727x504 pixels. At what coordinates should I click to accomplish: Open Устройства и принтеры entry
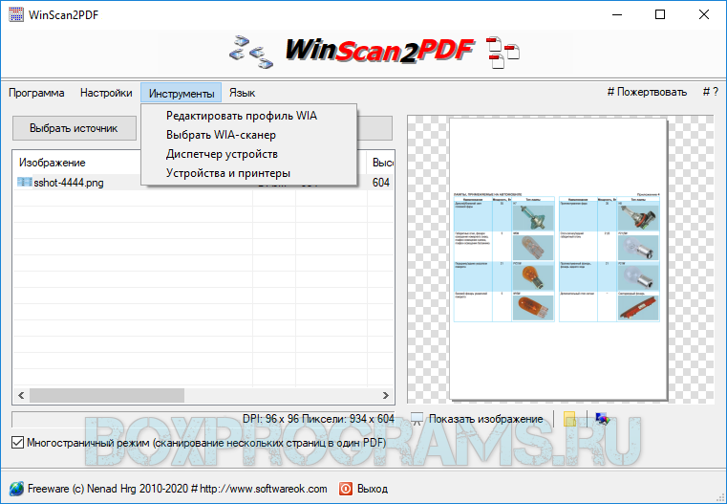click(249, 173)
